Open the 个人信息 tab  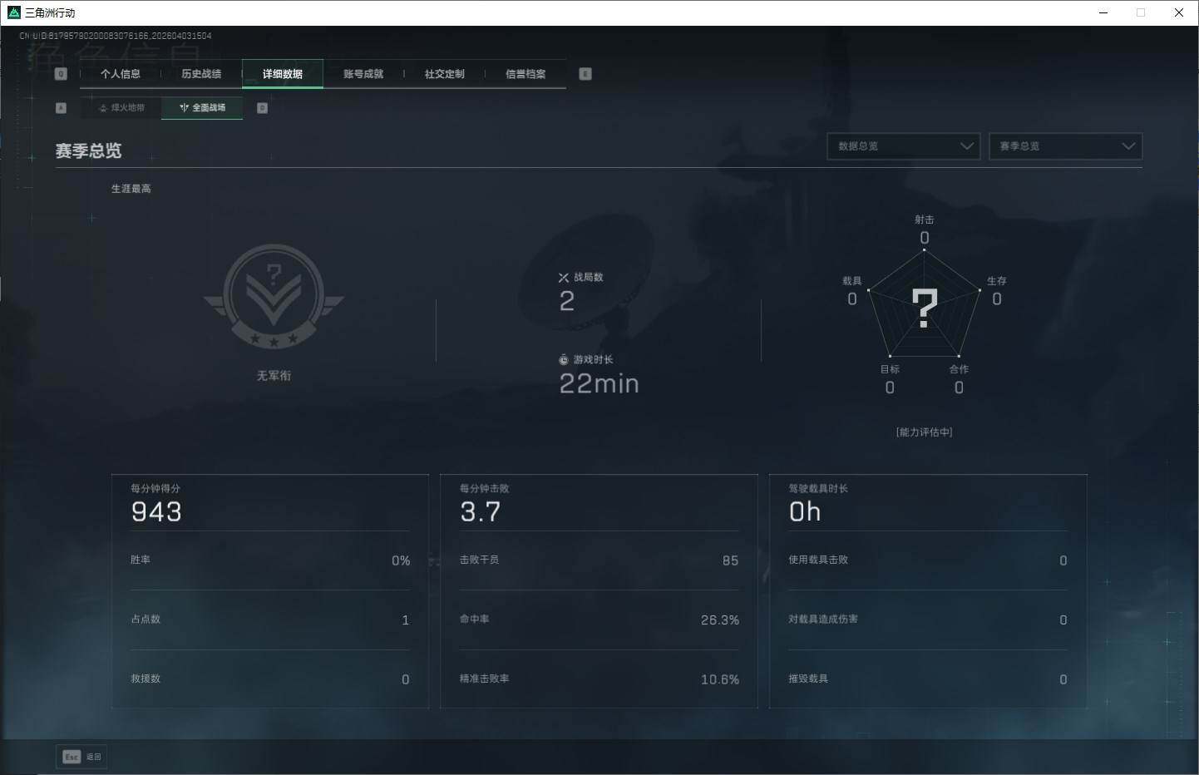coord(121,74)
